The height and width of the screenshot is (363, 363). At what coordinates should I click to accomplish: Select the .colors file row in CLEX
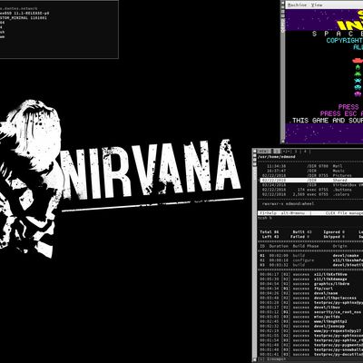311,194
